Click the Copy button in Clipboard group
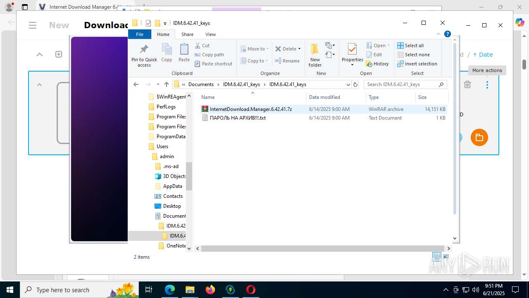This screenshot has height=298, width=529. coord(167,53)
